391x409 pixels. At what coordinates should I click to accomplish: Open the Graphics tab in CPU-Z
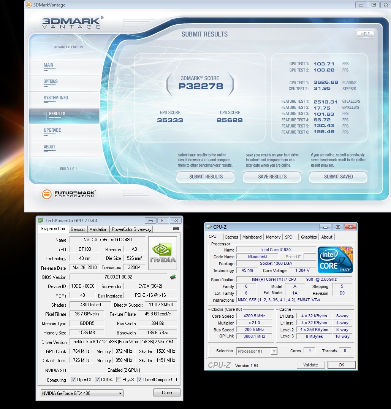click(309, 237)
